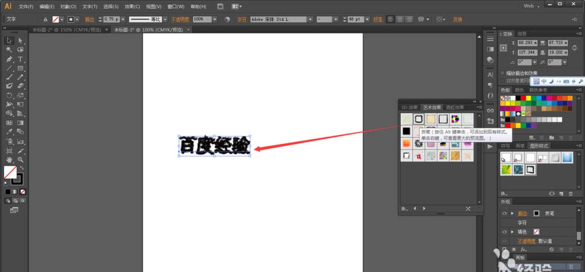
Task: Toggle visibility of the fill appearance row
Action: click(x=504, y=232)
